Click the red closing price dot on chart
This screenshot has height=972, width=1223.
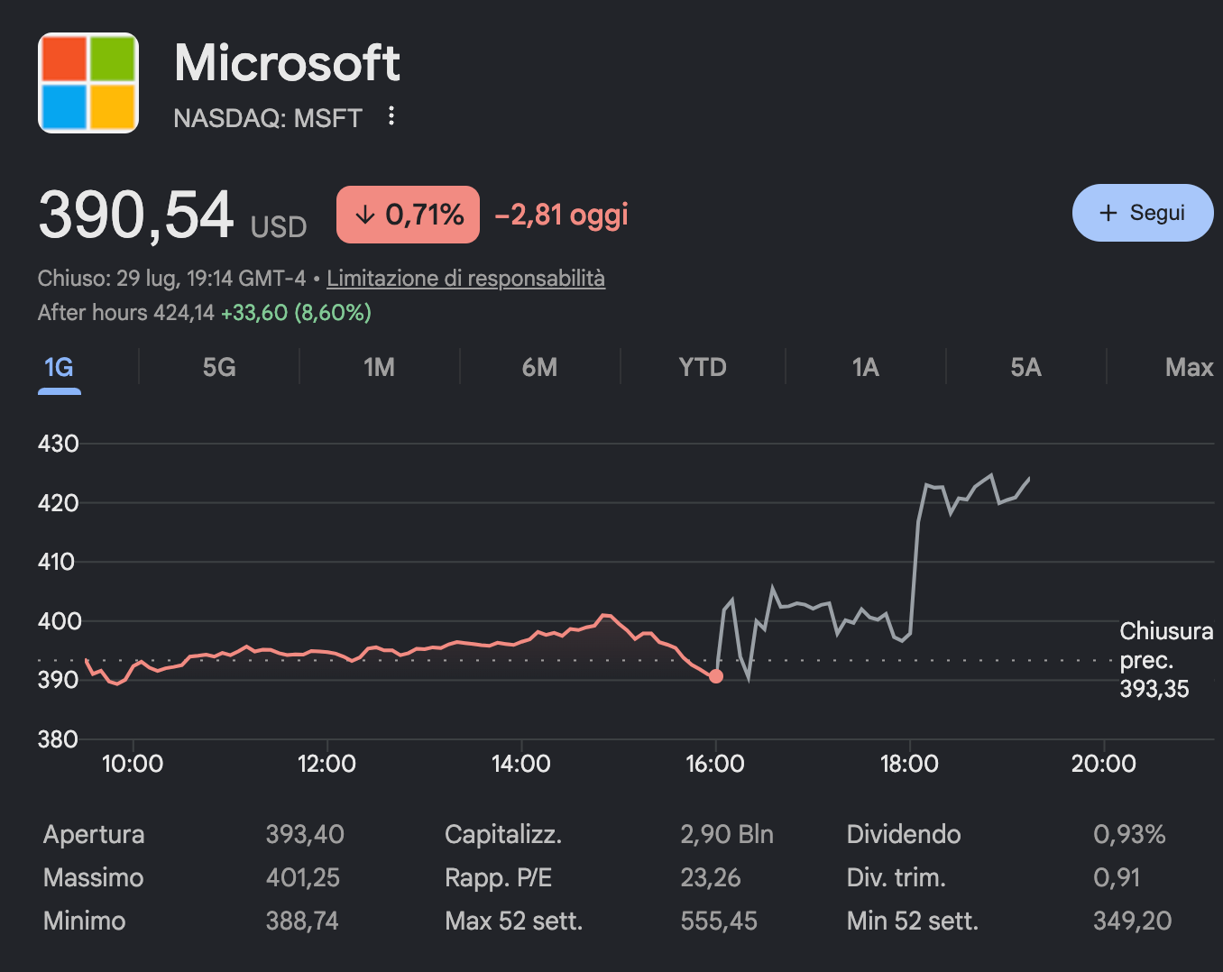(716, 676)
